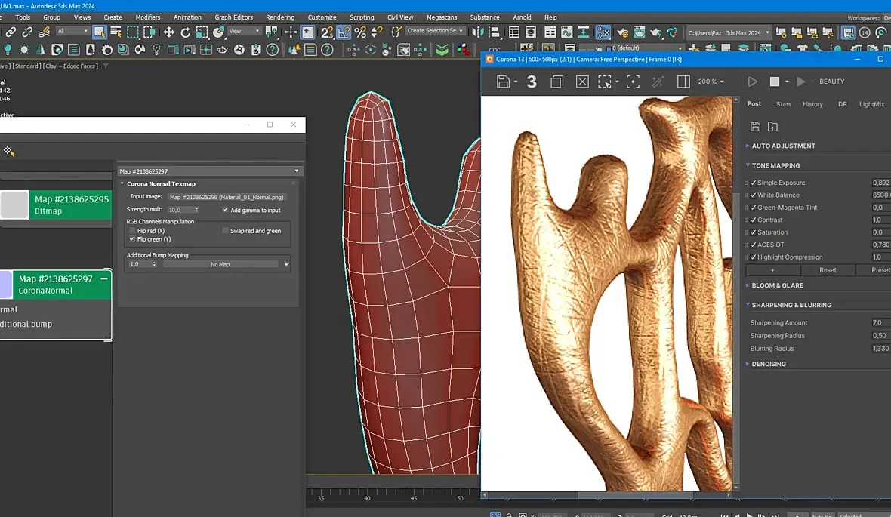Click the Corona VFB save image icon

click(x=503, y=82)
